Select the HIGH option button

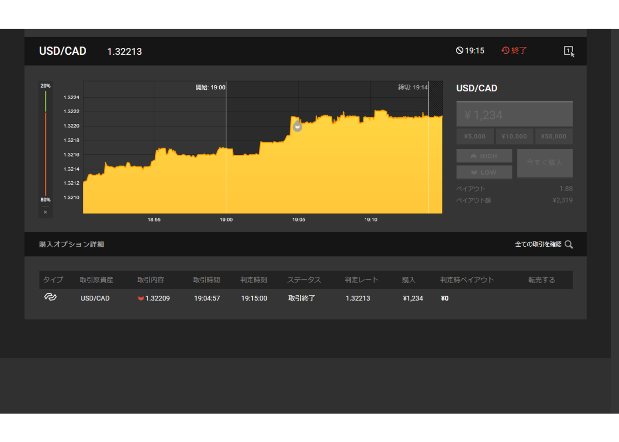pos(484,156)
